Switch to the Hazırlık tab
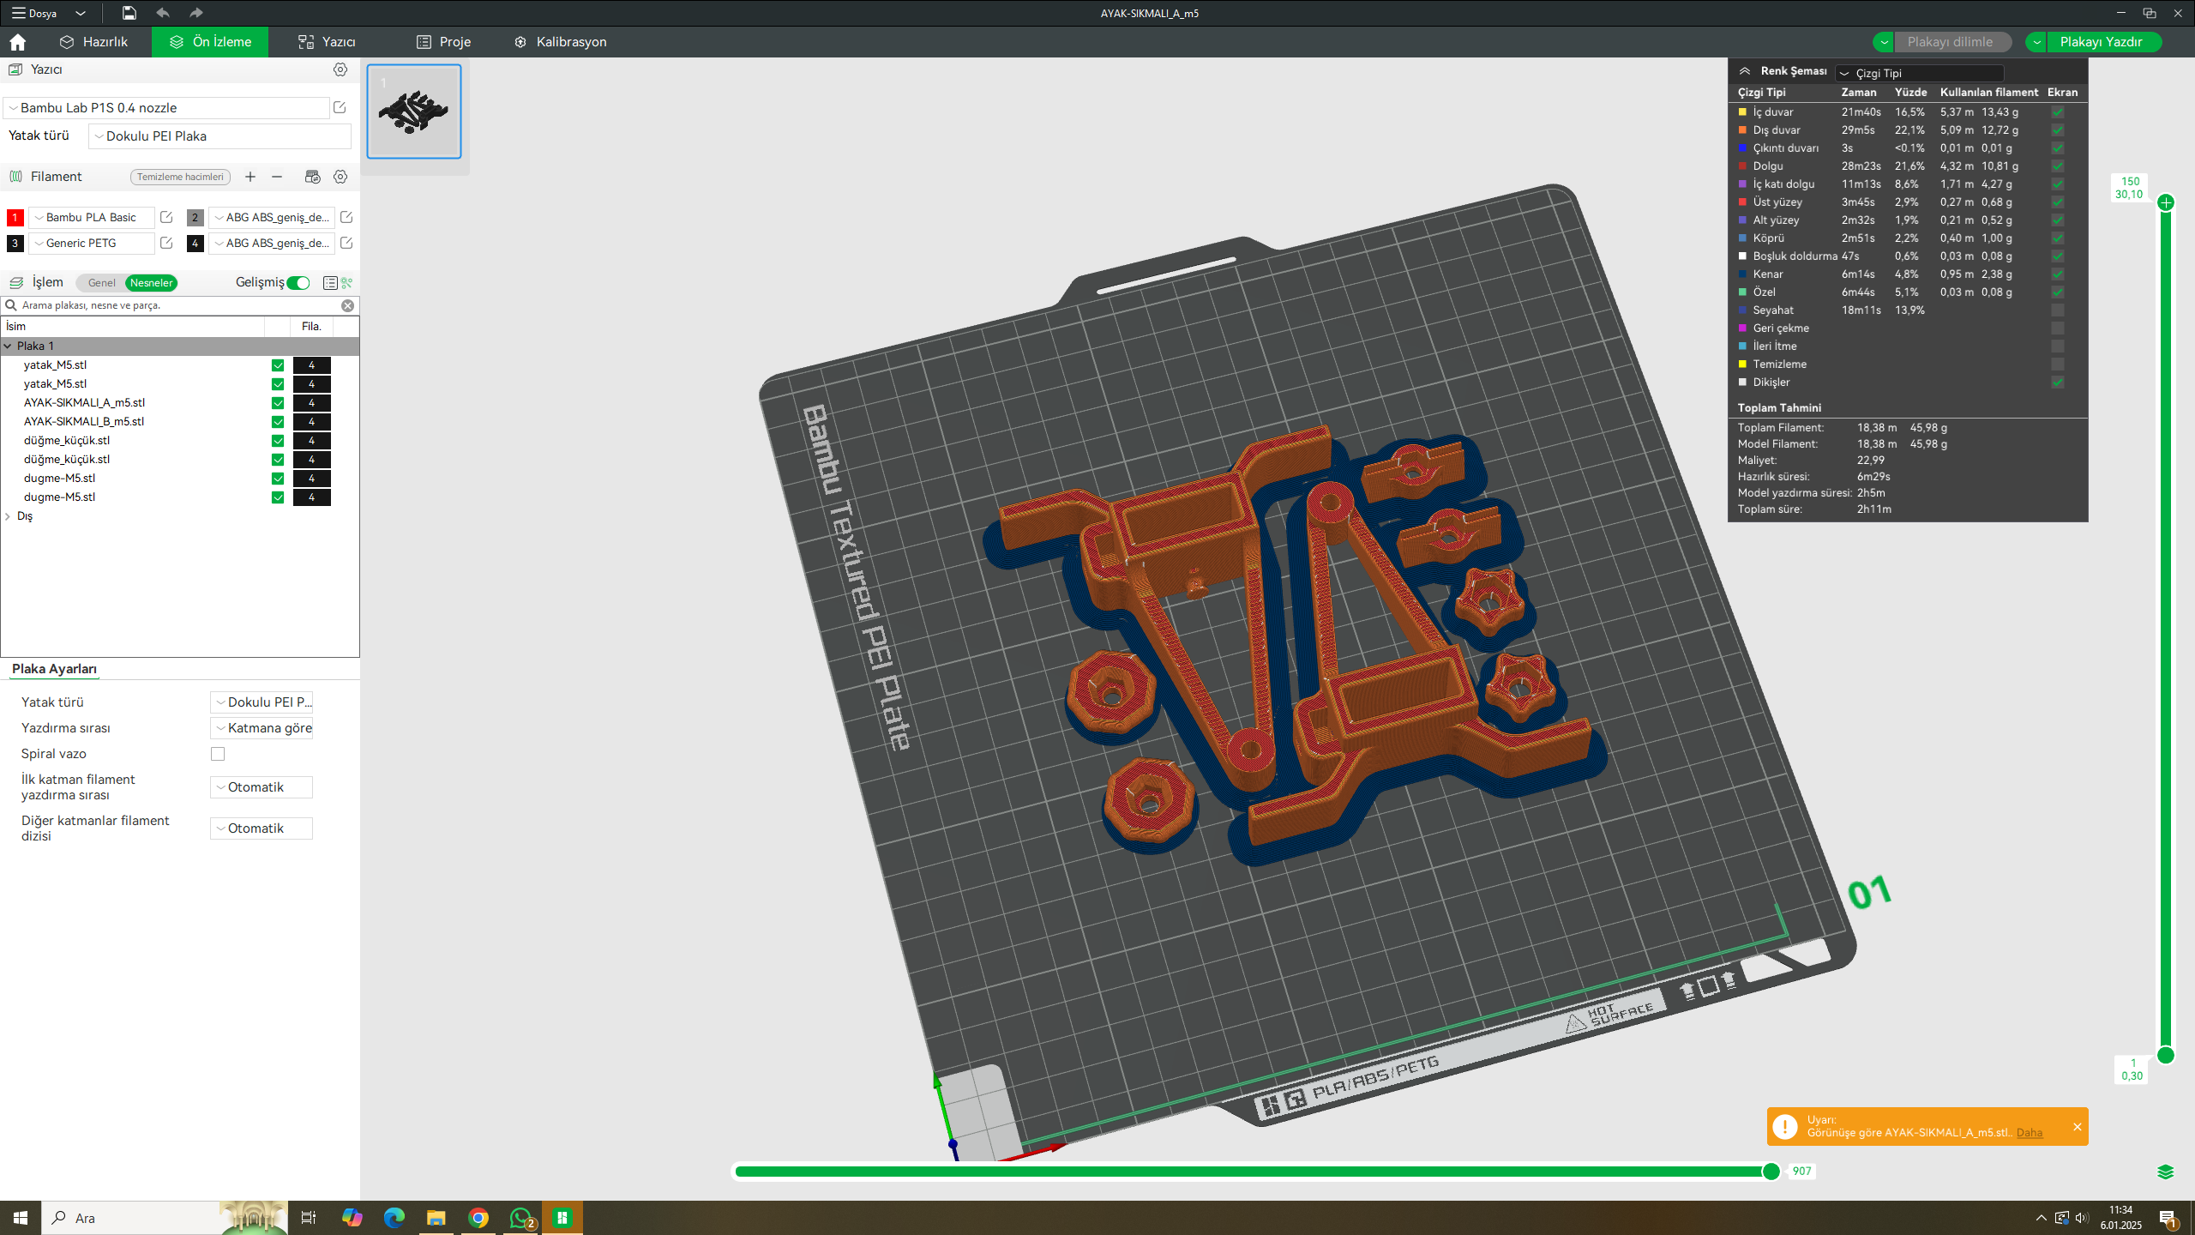Screen dimensions: 2195x1235 pos(94,42)
